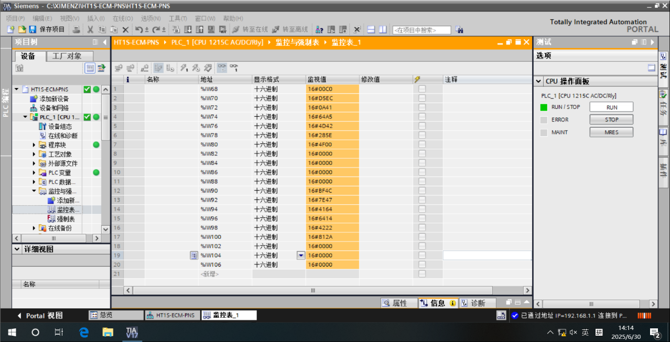
Task: Click the Modify once lightning icon
Action: (183, 68)
